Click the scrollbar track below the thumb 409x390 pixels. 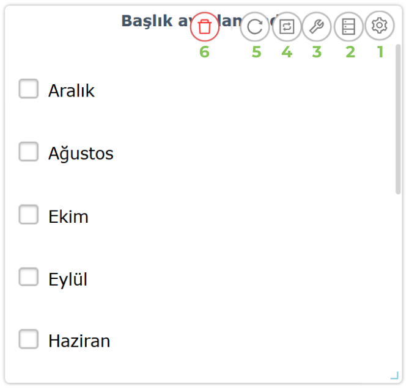coord(398,281)
